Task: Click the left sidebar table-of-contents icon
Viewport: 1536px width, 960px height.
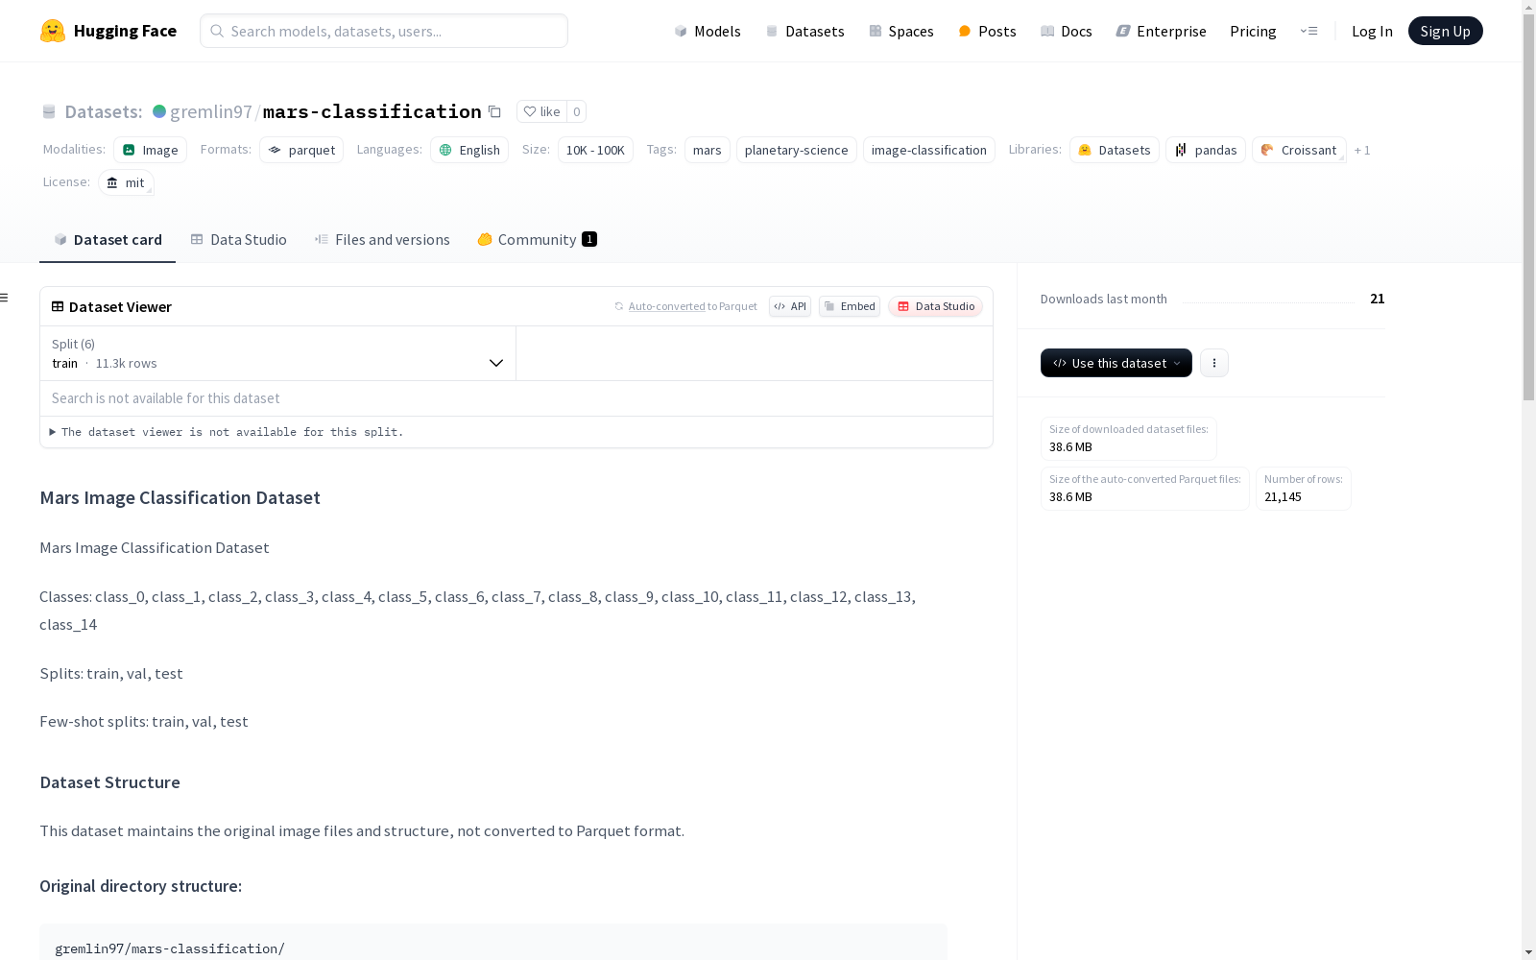Action: pyautogui.click(x=5, y=298)
